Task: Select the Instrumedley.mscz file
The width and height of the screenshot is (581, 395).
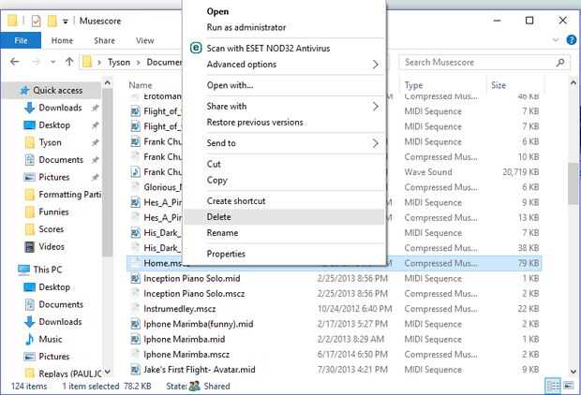Action: tap(177, 308)
